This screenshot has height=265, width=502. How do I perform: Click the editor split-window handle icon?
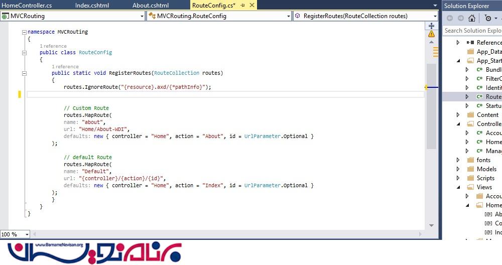click(x=431, y=26)
